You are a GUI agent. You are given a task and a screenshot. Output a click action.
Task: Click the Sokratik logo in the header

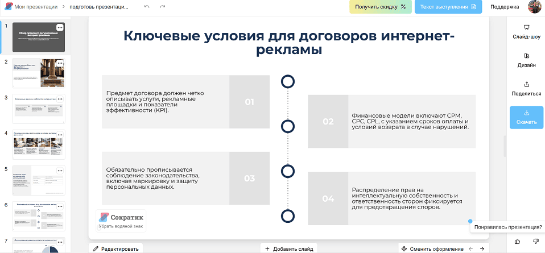[9, 7]
